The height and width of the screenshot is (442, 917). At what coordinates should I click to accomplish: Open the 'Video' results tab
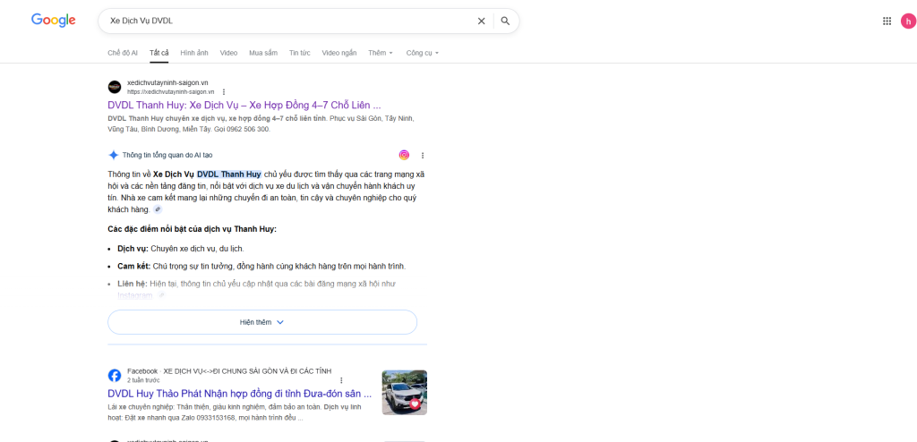228,53
